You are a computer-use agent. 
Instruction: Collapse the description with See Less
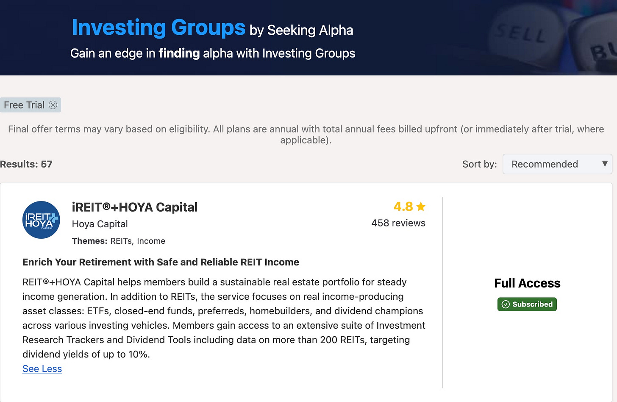coord(42,369)
